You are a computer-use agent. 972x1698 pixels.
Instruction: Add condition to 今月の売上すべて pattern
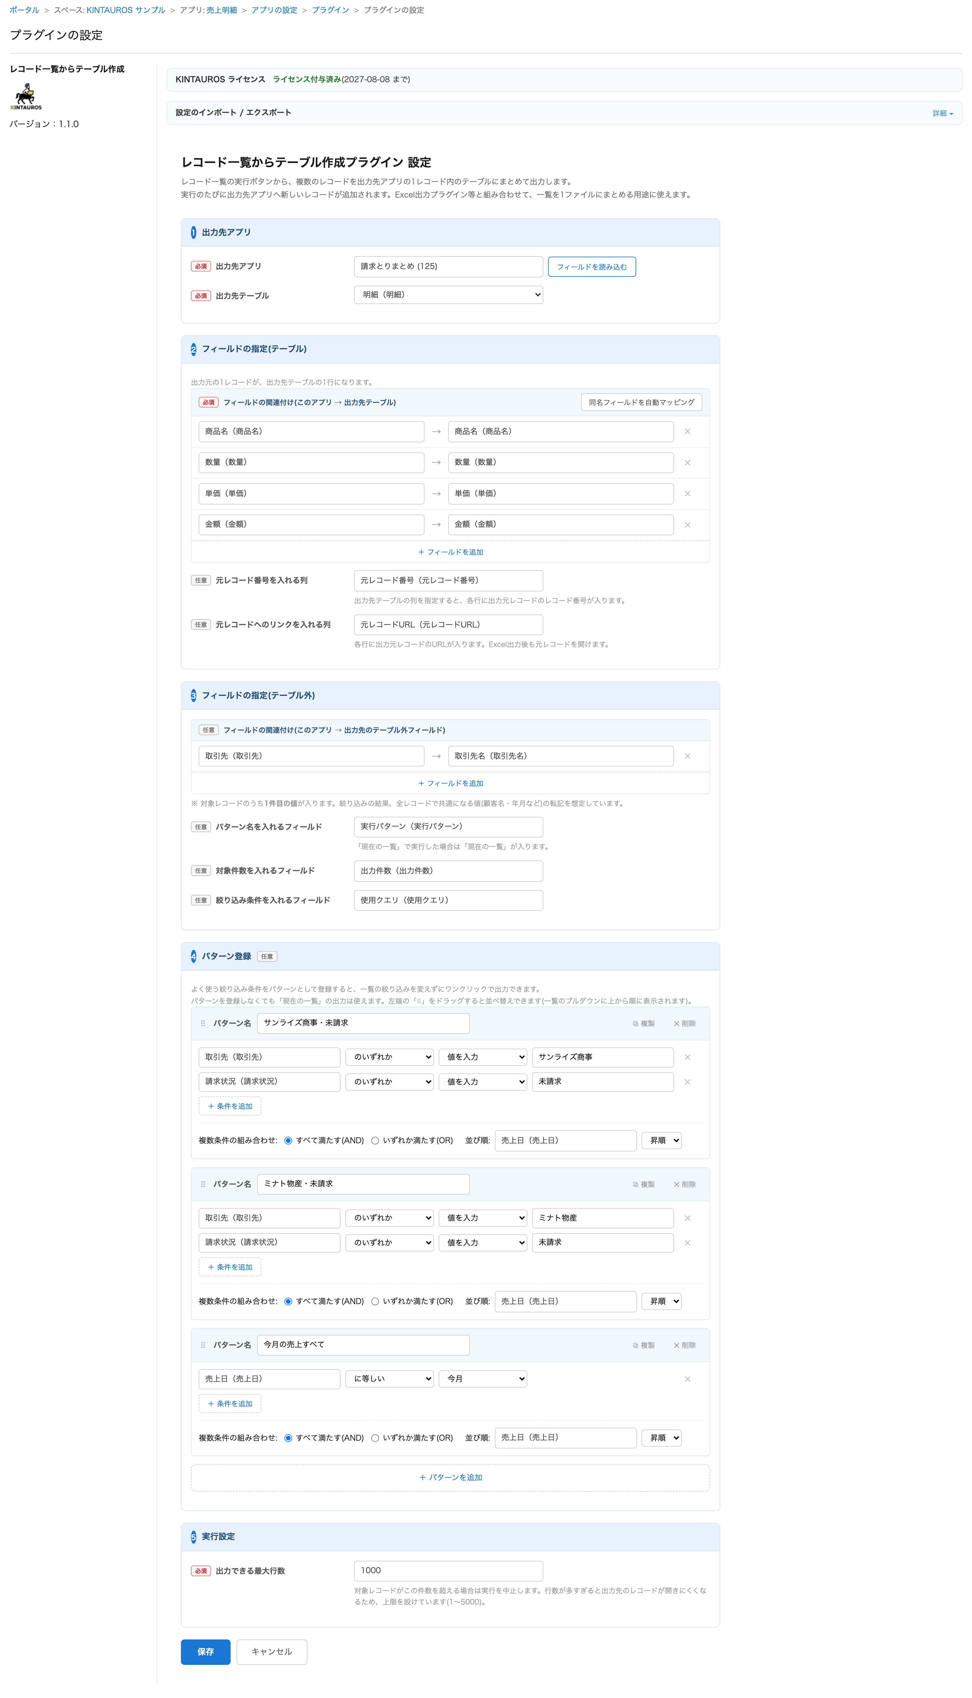[230, 1404]
